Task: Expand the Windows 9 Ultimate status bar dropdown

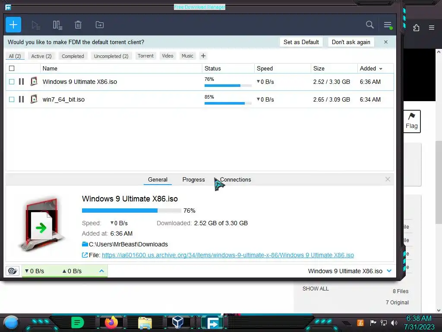Action: 389,271
